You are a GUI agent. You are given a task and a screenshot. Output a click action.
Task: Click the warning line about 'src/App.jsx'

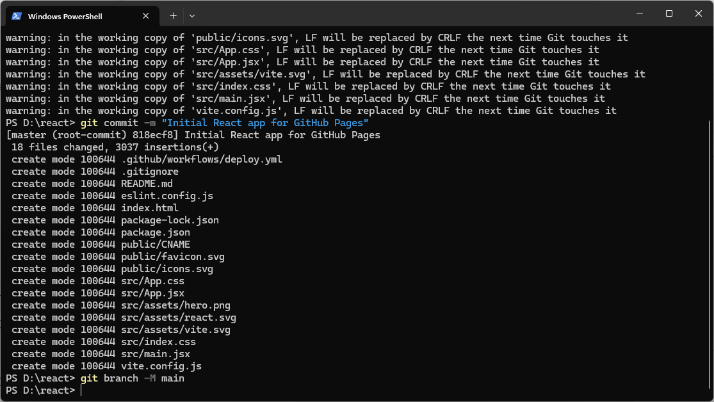pos(302,62)
